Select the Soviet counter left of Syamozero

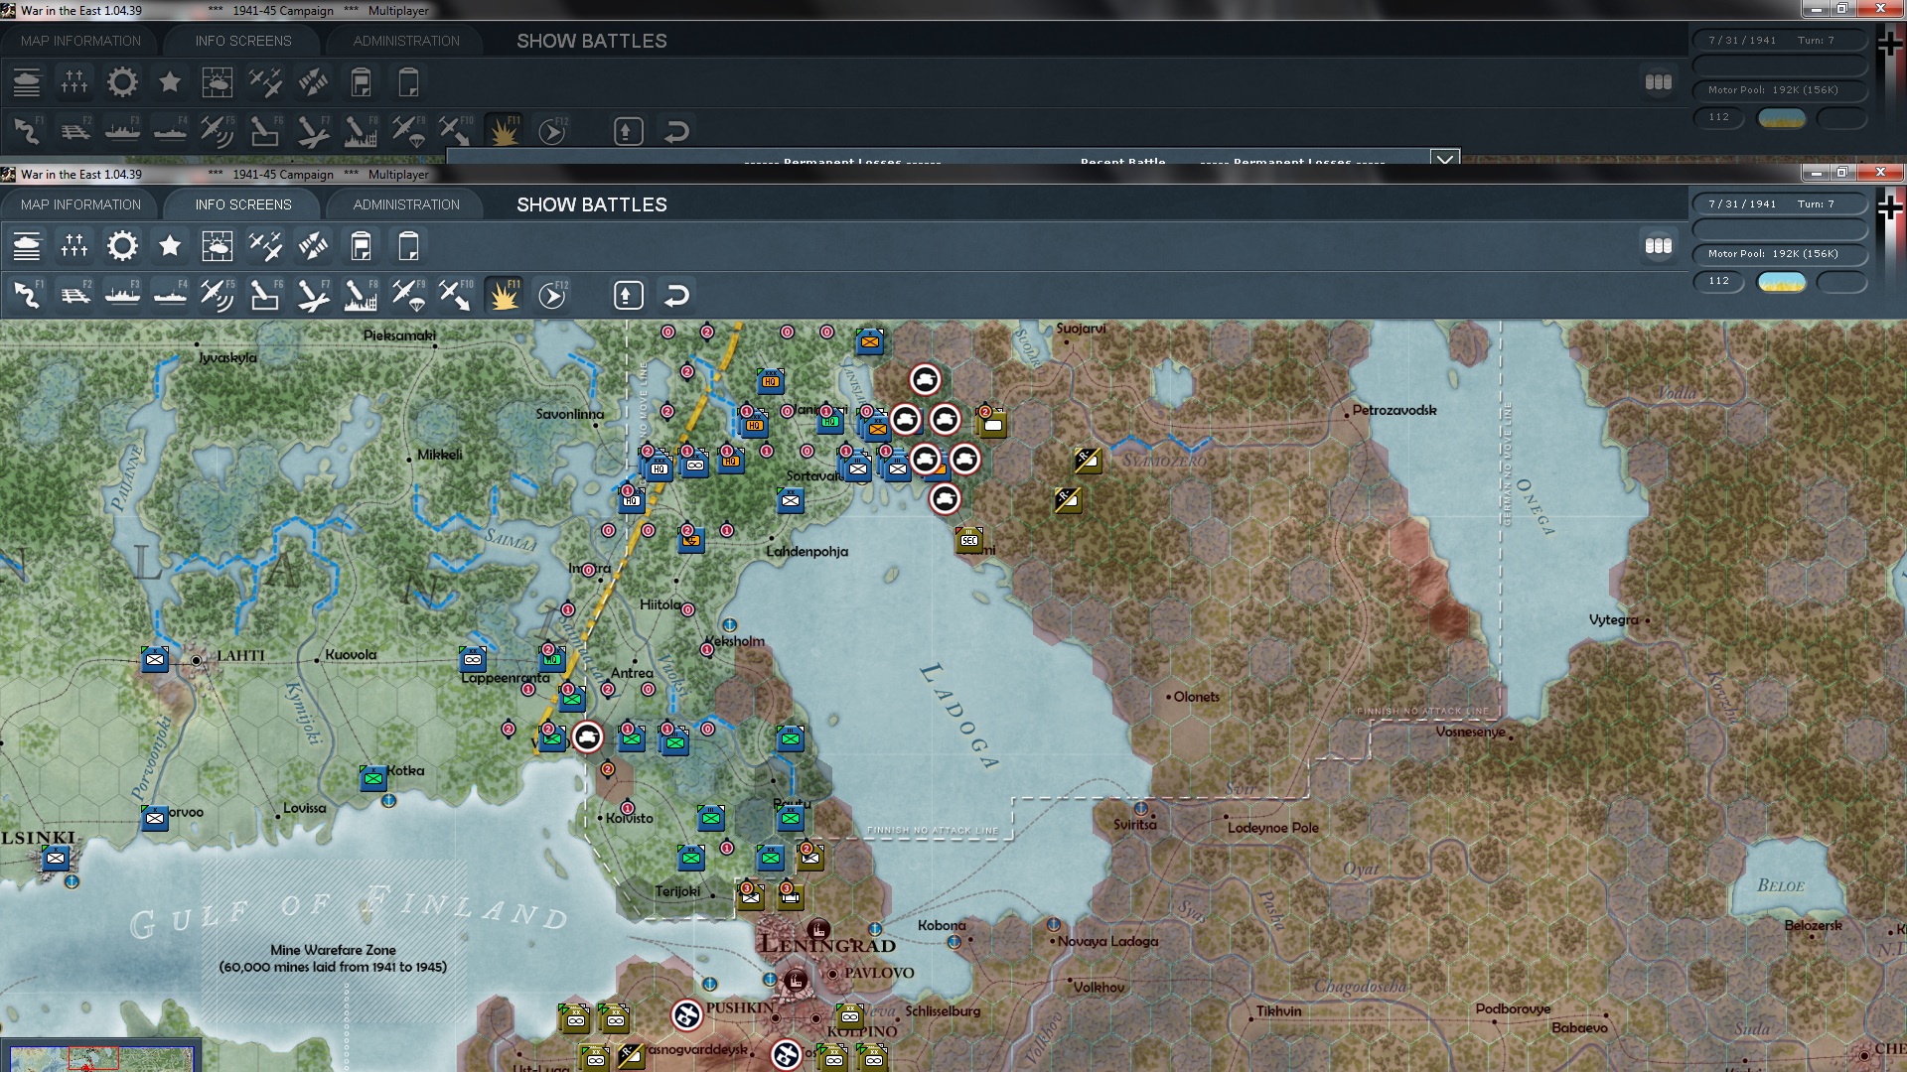click(1088, 461)
